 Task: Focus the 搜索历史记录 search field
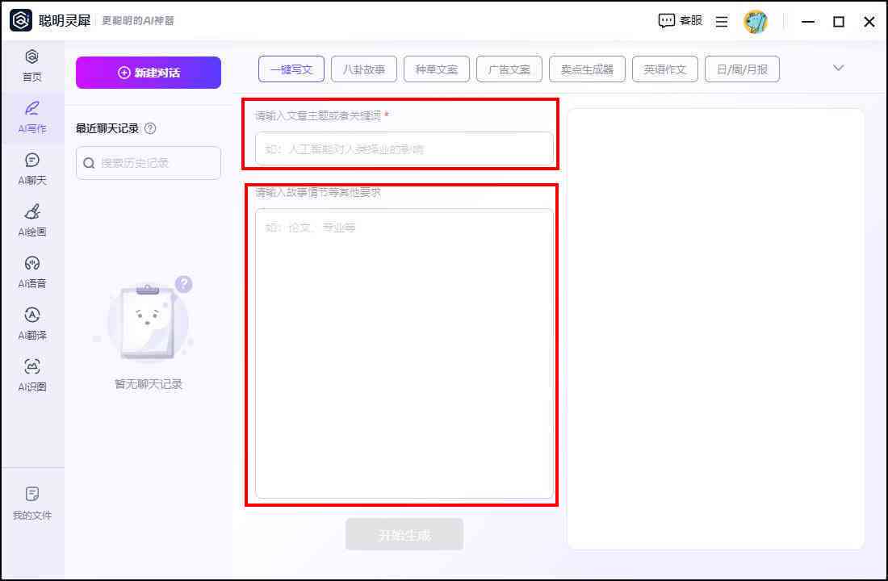[149, 163]
